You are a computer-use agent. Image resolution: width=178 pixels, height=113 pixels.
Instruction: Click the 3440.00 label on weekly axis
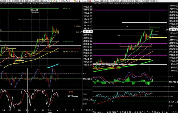point(173,6)
